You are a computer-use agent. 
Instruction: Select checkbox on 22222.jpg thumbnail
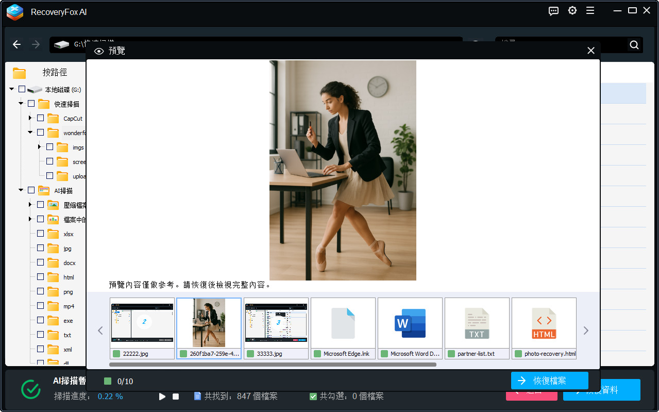[x=116, y=354]
